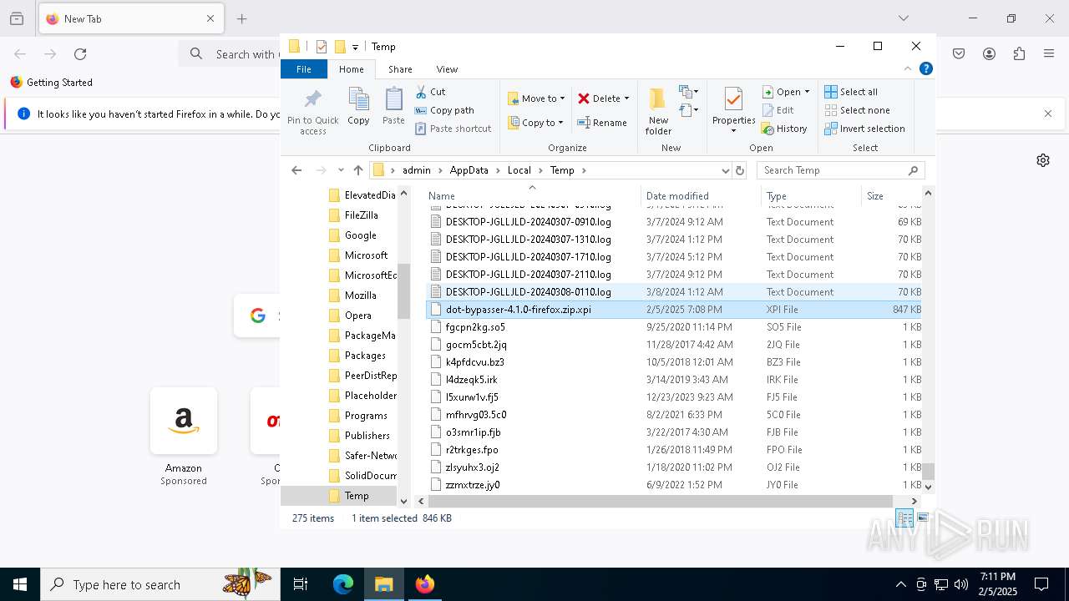Switch to the Share tab
The width and height of the screenshot is (1069, 601).
(400, 69)
